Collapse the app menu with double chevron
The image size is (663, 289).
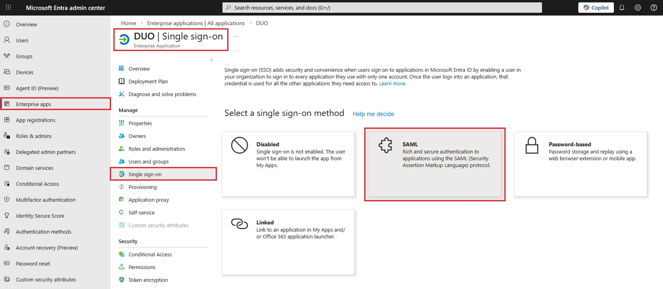[212, 60]
